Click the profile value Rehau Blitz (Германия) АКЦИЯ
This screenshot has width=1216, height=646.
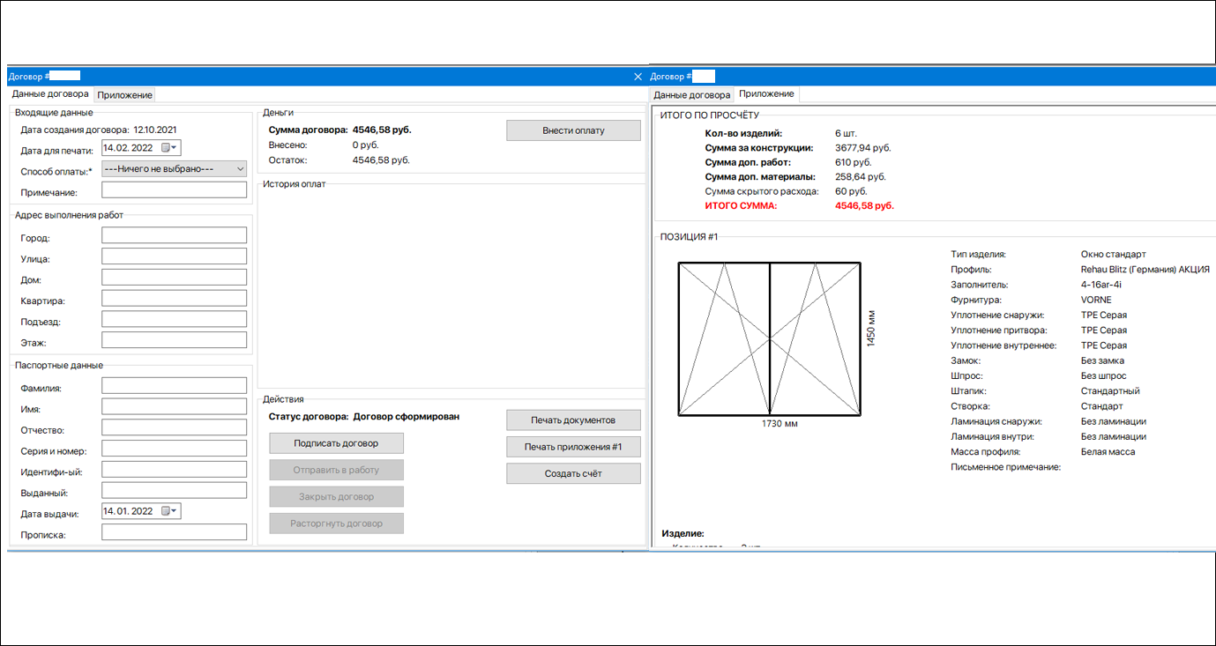[x=1145, y=269]
